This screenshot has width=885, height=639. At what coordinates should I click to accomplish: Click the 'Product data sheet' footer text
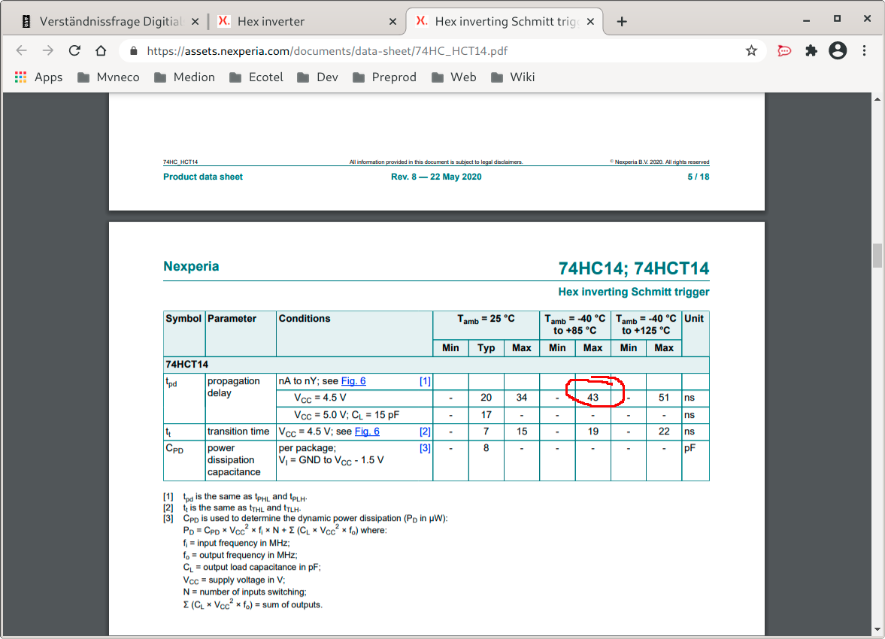202,177
